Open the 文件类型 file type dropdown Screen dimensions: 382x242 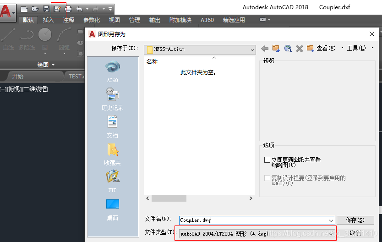pos(331,234)
